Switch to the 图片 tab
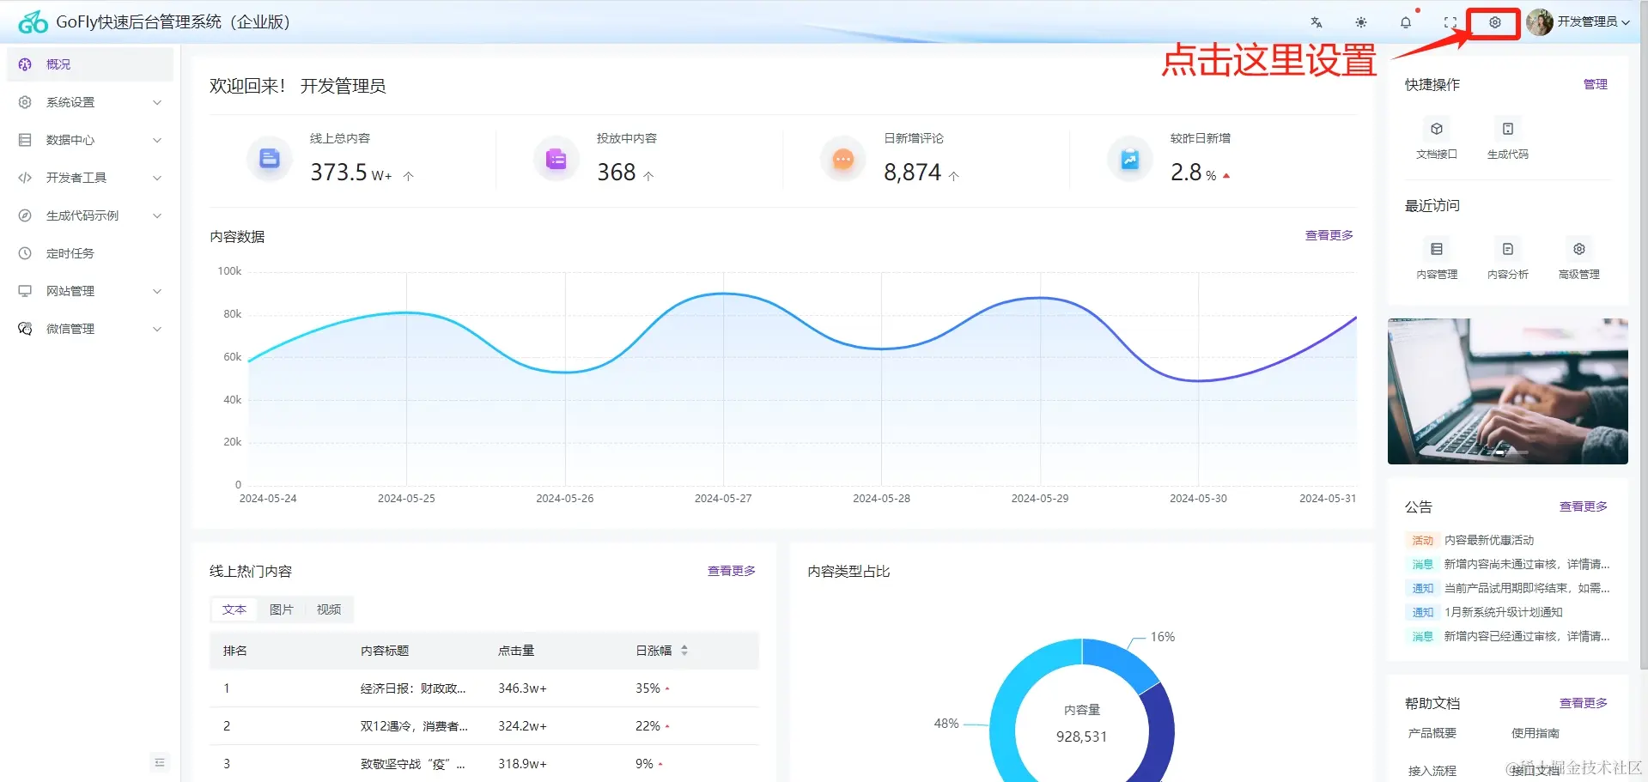The image size is (1648, 782). point(282,609)
